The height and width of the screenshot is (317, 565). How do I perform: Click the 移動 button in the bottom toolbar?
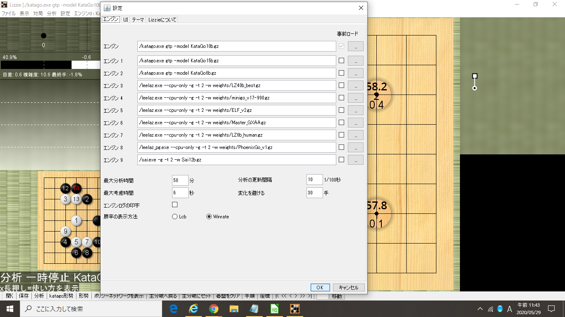pyautogui.click(x=337, y=296)
